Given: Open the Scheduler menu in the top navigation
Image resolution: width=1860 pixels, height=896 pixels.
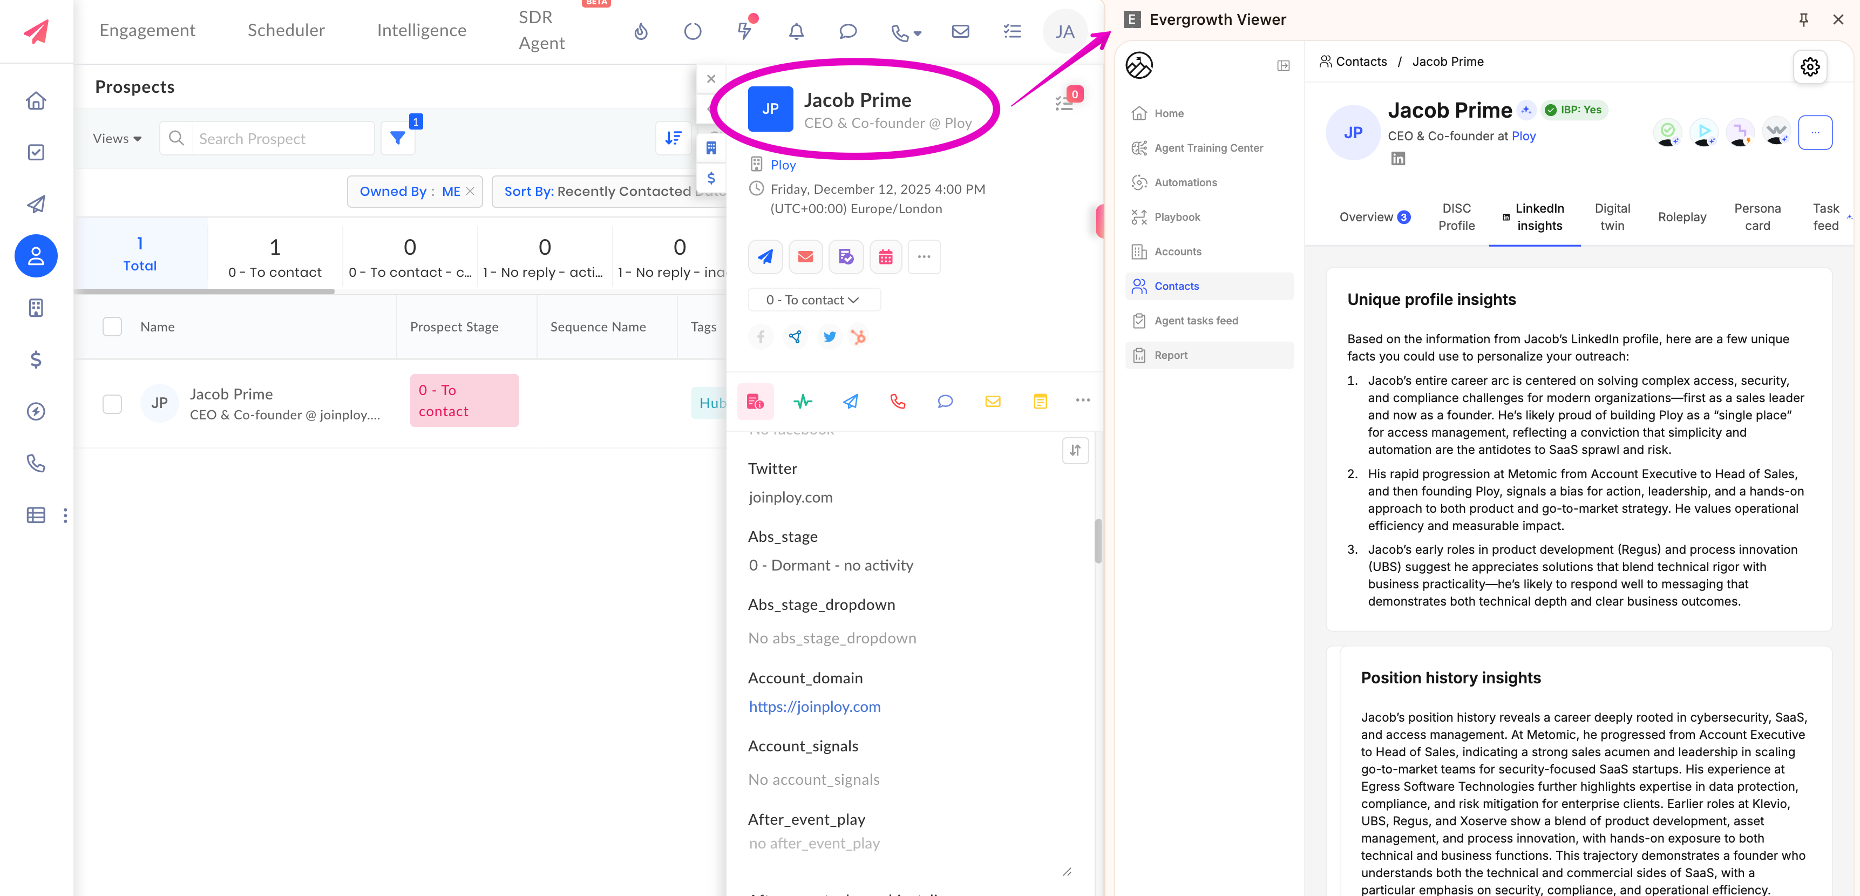Looking at the screenshot, I should [x=286, y=30].
